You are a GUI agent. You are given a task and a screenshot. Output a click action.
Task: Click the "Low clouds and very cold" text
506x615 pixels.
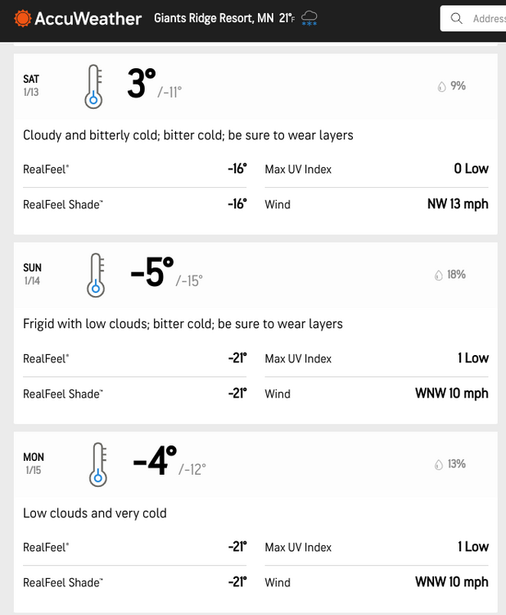click(95, 512)
